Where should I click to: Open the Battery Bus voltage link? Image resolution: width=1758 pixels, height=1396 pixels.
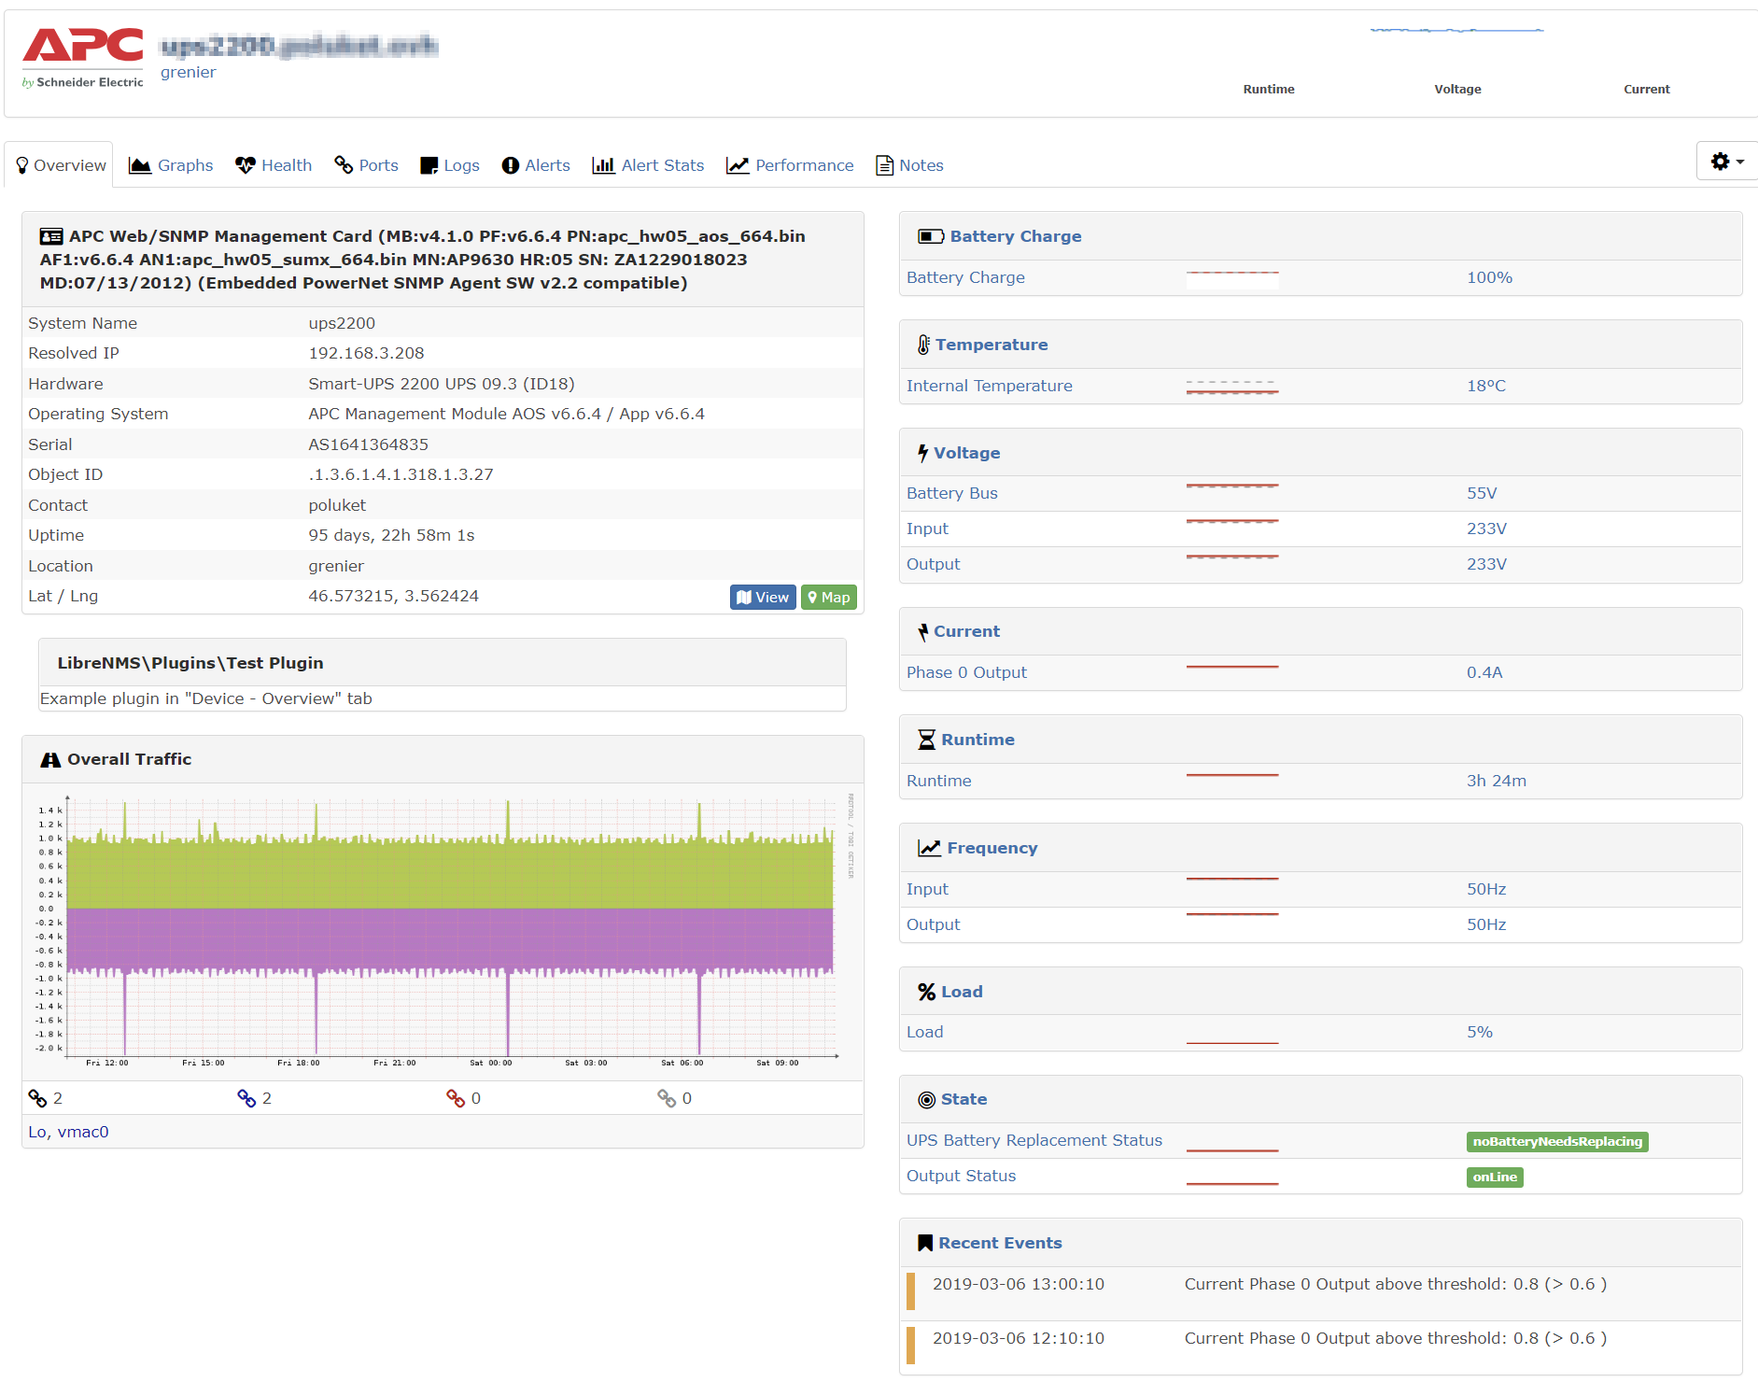[951, 493]
